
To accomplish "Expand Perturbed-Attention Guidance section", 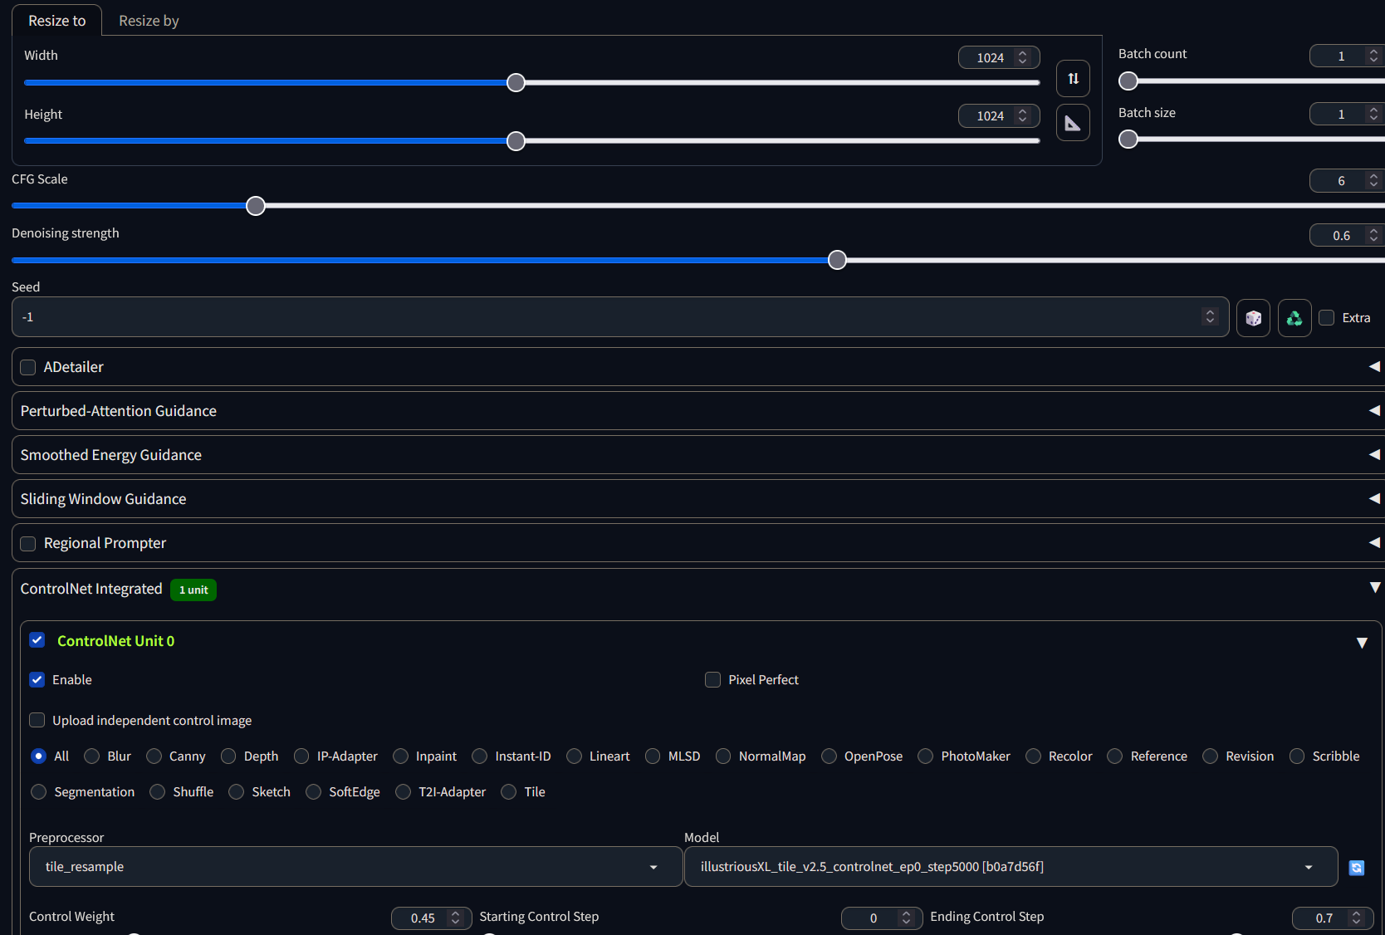I will 1374,411.
